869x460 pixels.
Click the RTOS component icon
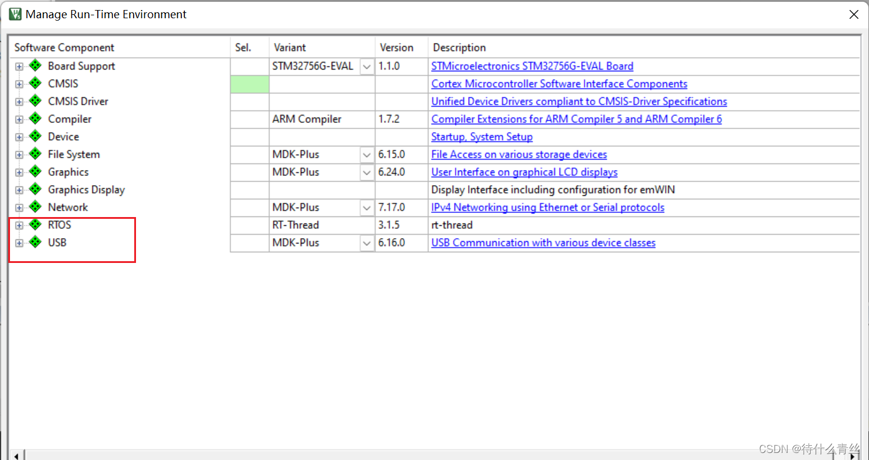point(35,225)
